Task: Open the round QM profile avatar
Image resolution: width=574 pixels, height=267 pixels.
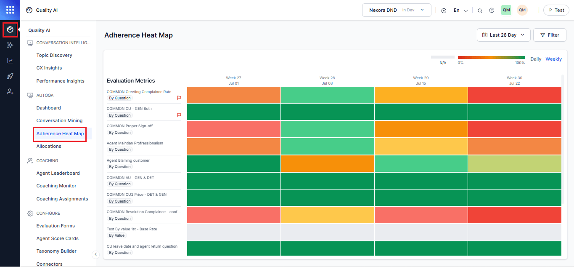Action: (522, 10)
